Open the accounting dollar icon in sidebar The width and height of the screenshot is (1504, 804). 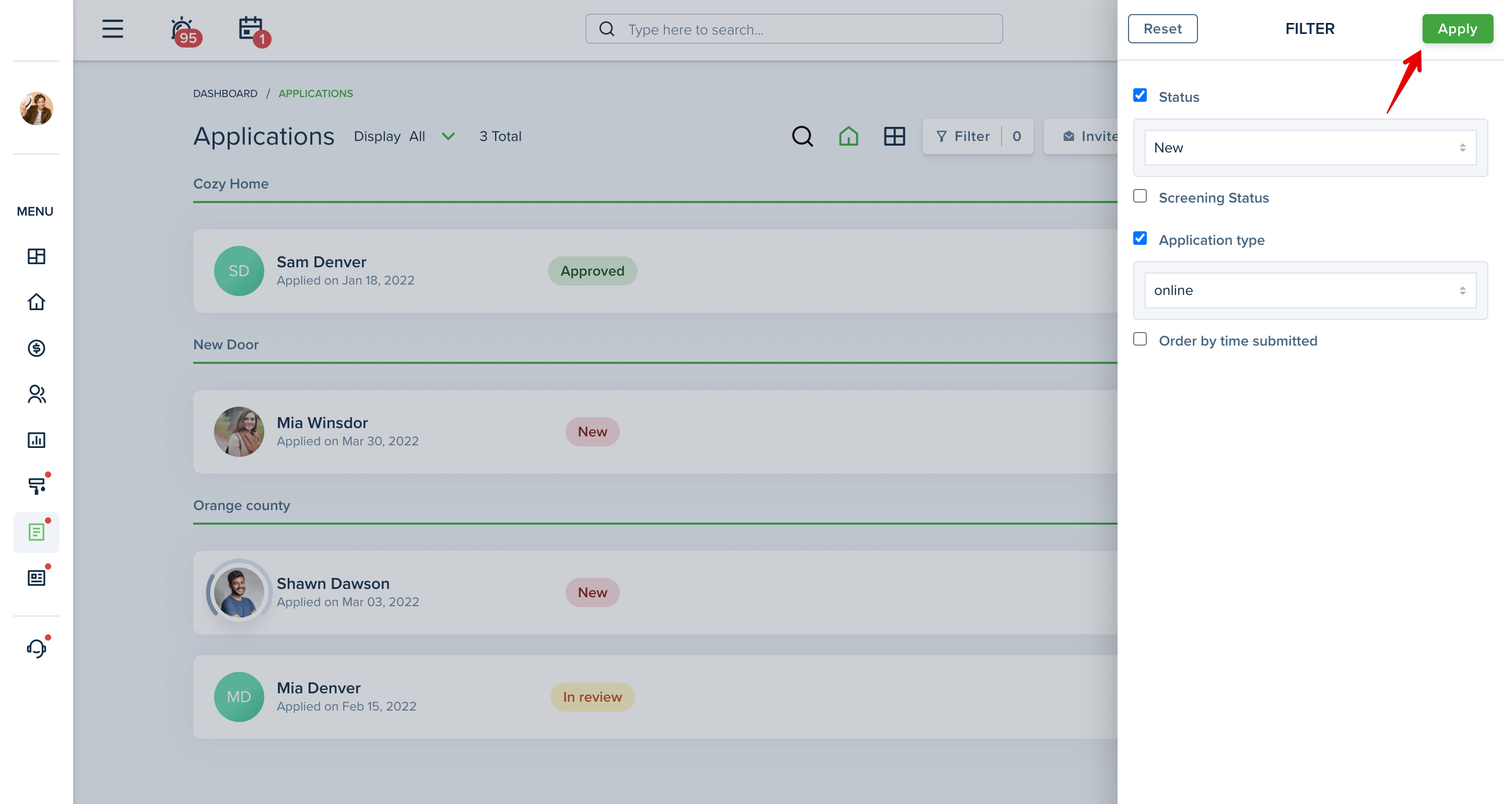pyautogui.click(x=36, y=348)
